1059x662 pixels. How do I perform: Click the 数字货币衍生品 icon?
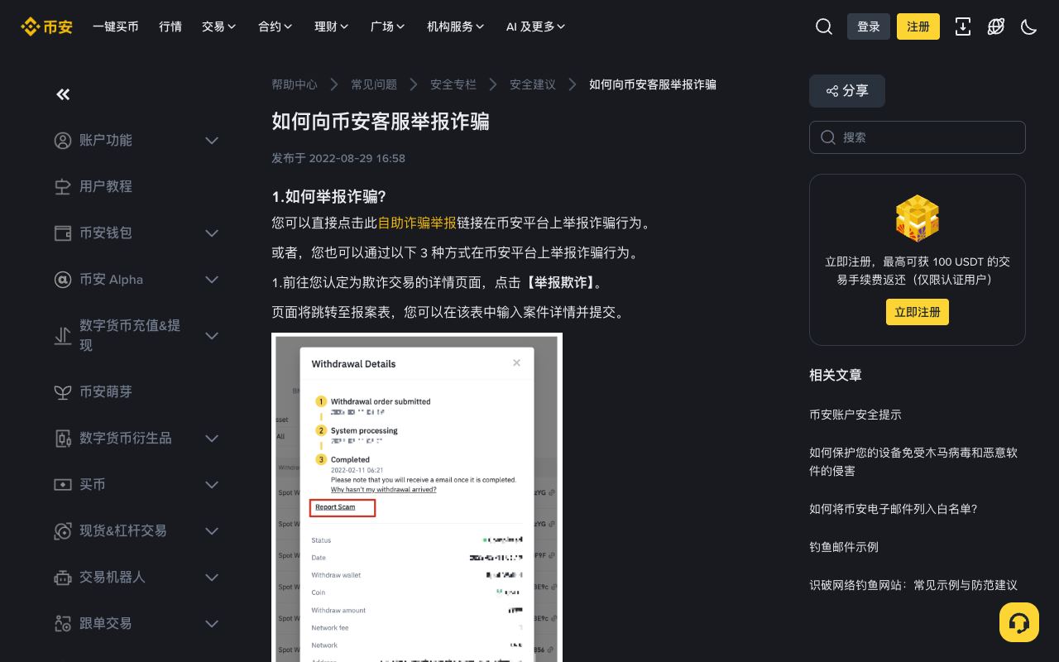tap(63, 439)
